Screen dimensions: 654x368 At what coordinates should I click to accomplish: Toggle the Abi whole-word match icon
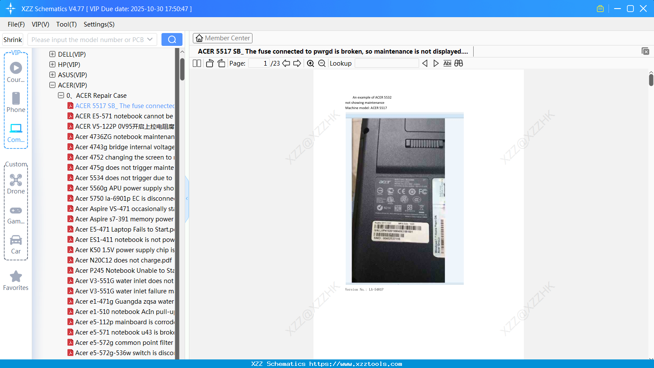(447, 63)
